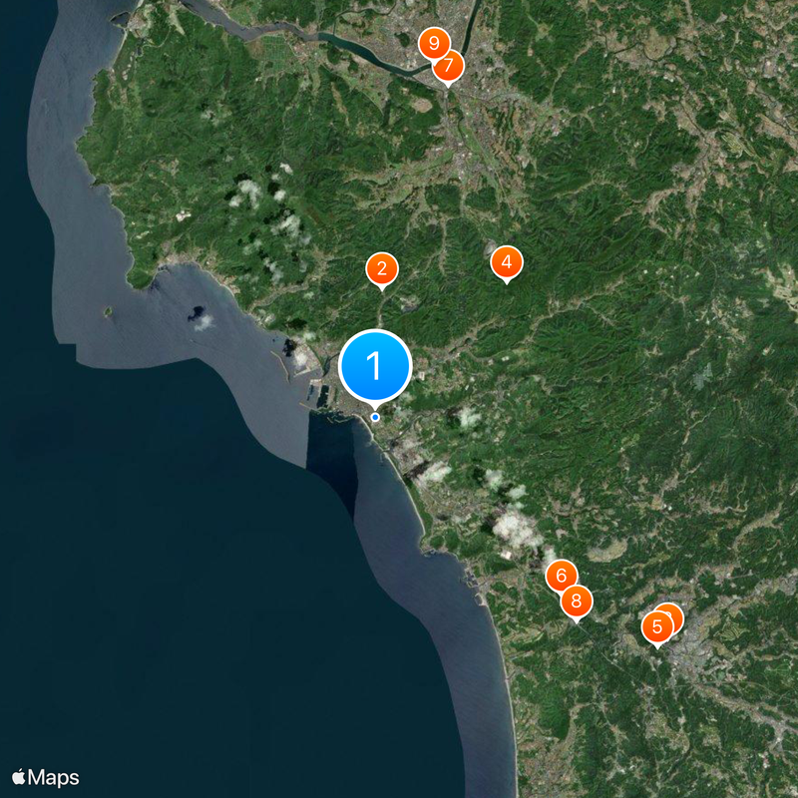
Task: Click orange pin number 9
Action: (x=434, y=43)
